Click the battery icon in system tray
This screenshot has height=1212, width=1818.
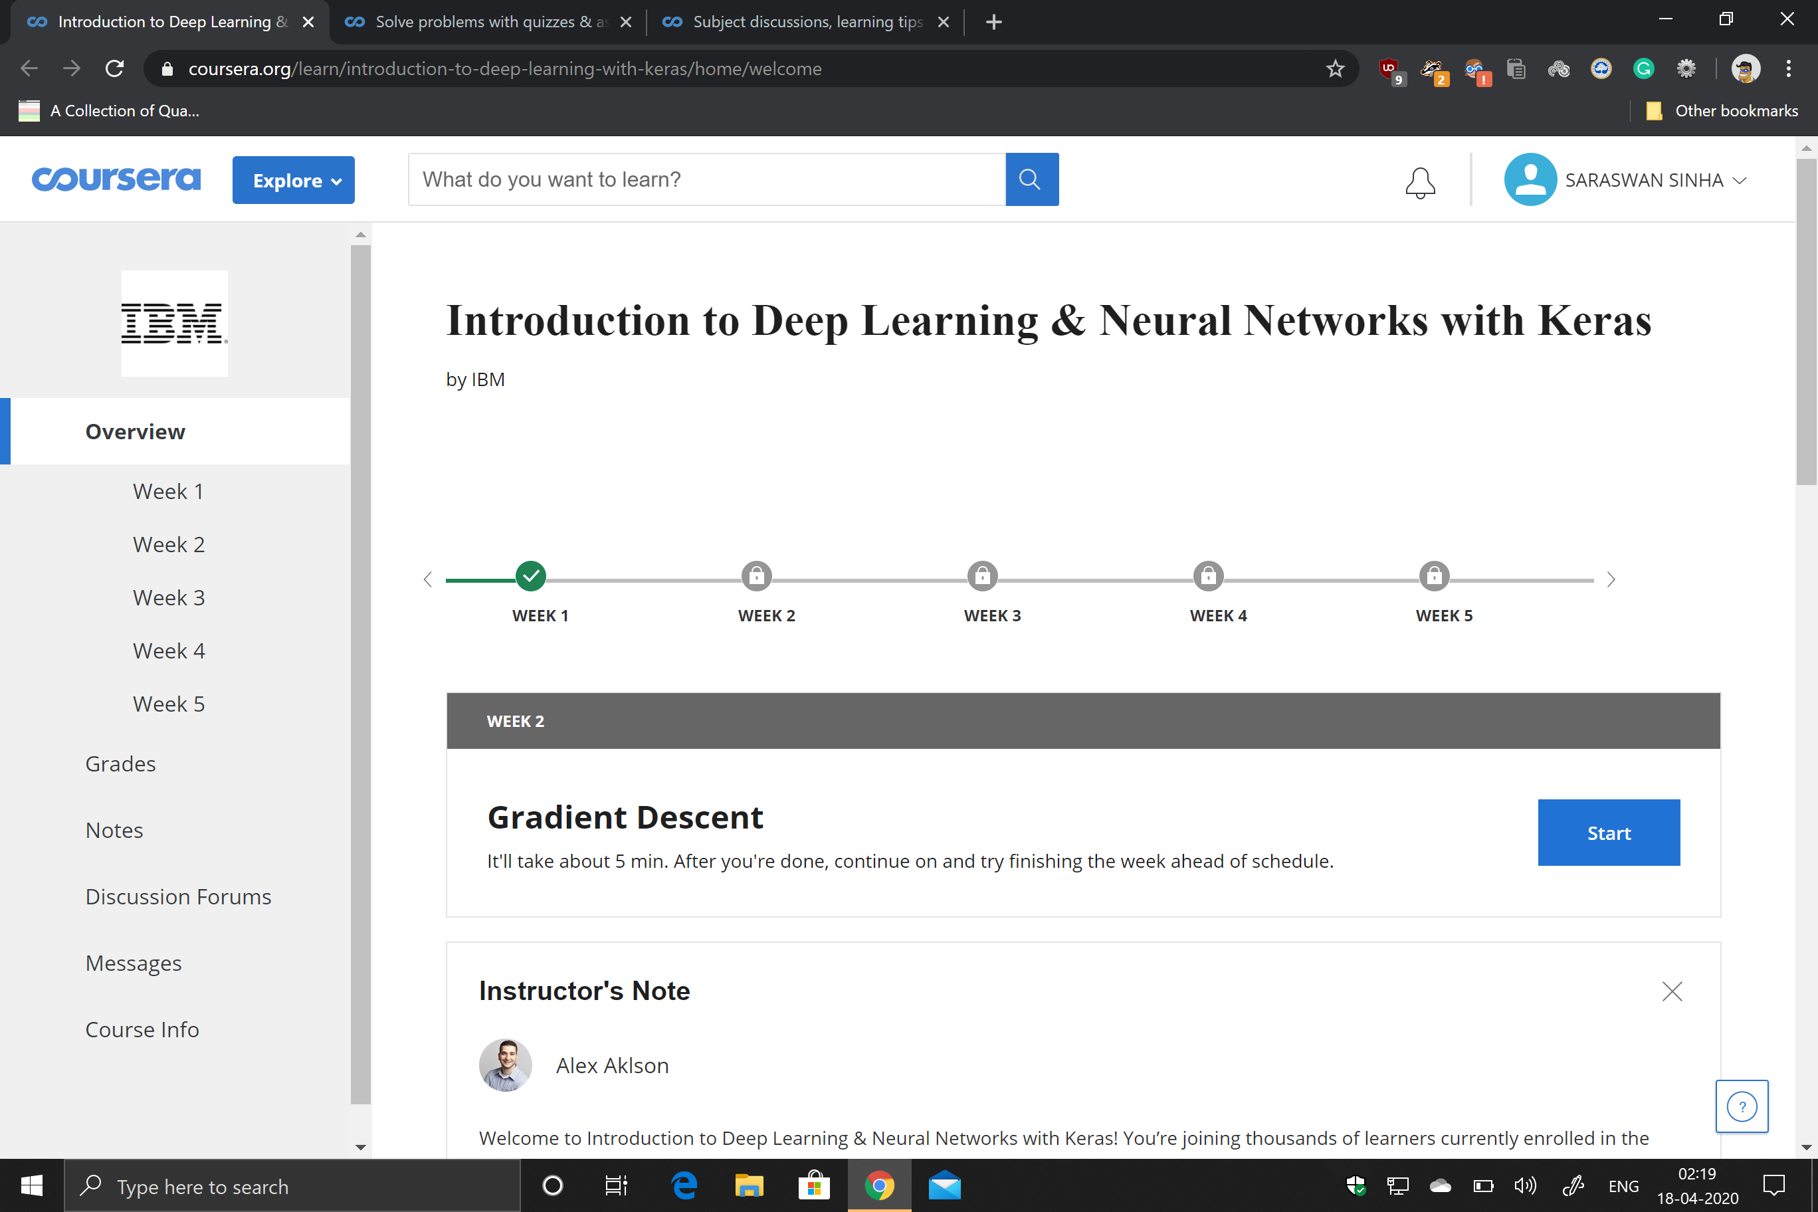click(1483, 1185)
